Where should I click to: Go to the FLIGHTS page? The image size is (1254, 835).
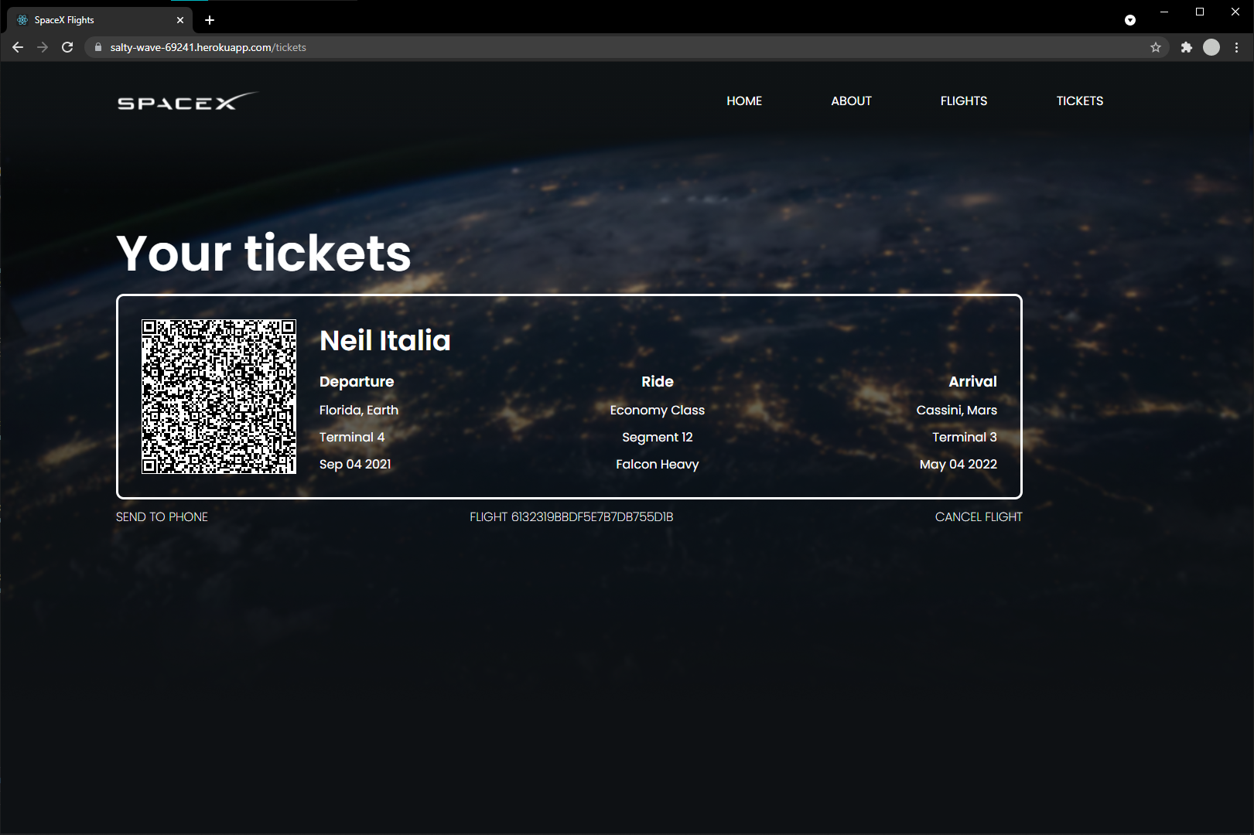[x=964, y=101]
